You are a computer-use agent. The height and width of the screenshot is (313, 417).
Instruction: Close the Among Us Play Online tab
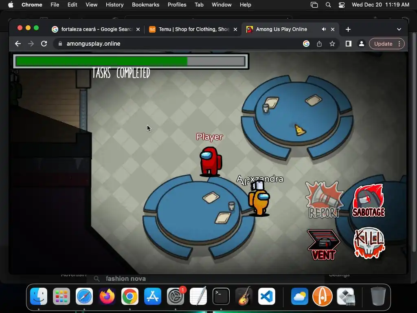coord(333,29)
